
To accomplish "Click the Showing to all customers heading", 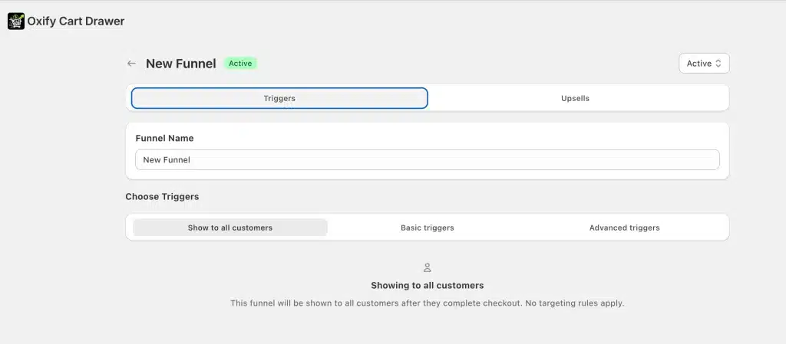I will 427,286.
